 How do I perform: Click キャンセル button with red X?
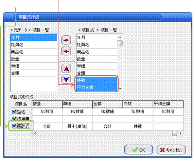pos(171,150)
